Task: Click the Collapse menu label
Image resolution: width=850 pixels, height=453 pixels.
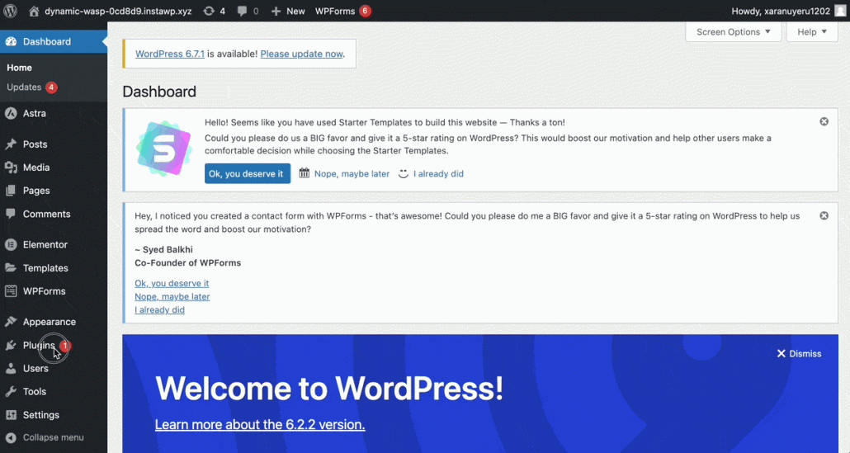Action: [53, 437]
